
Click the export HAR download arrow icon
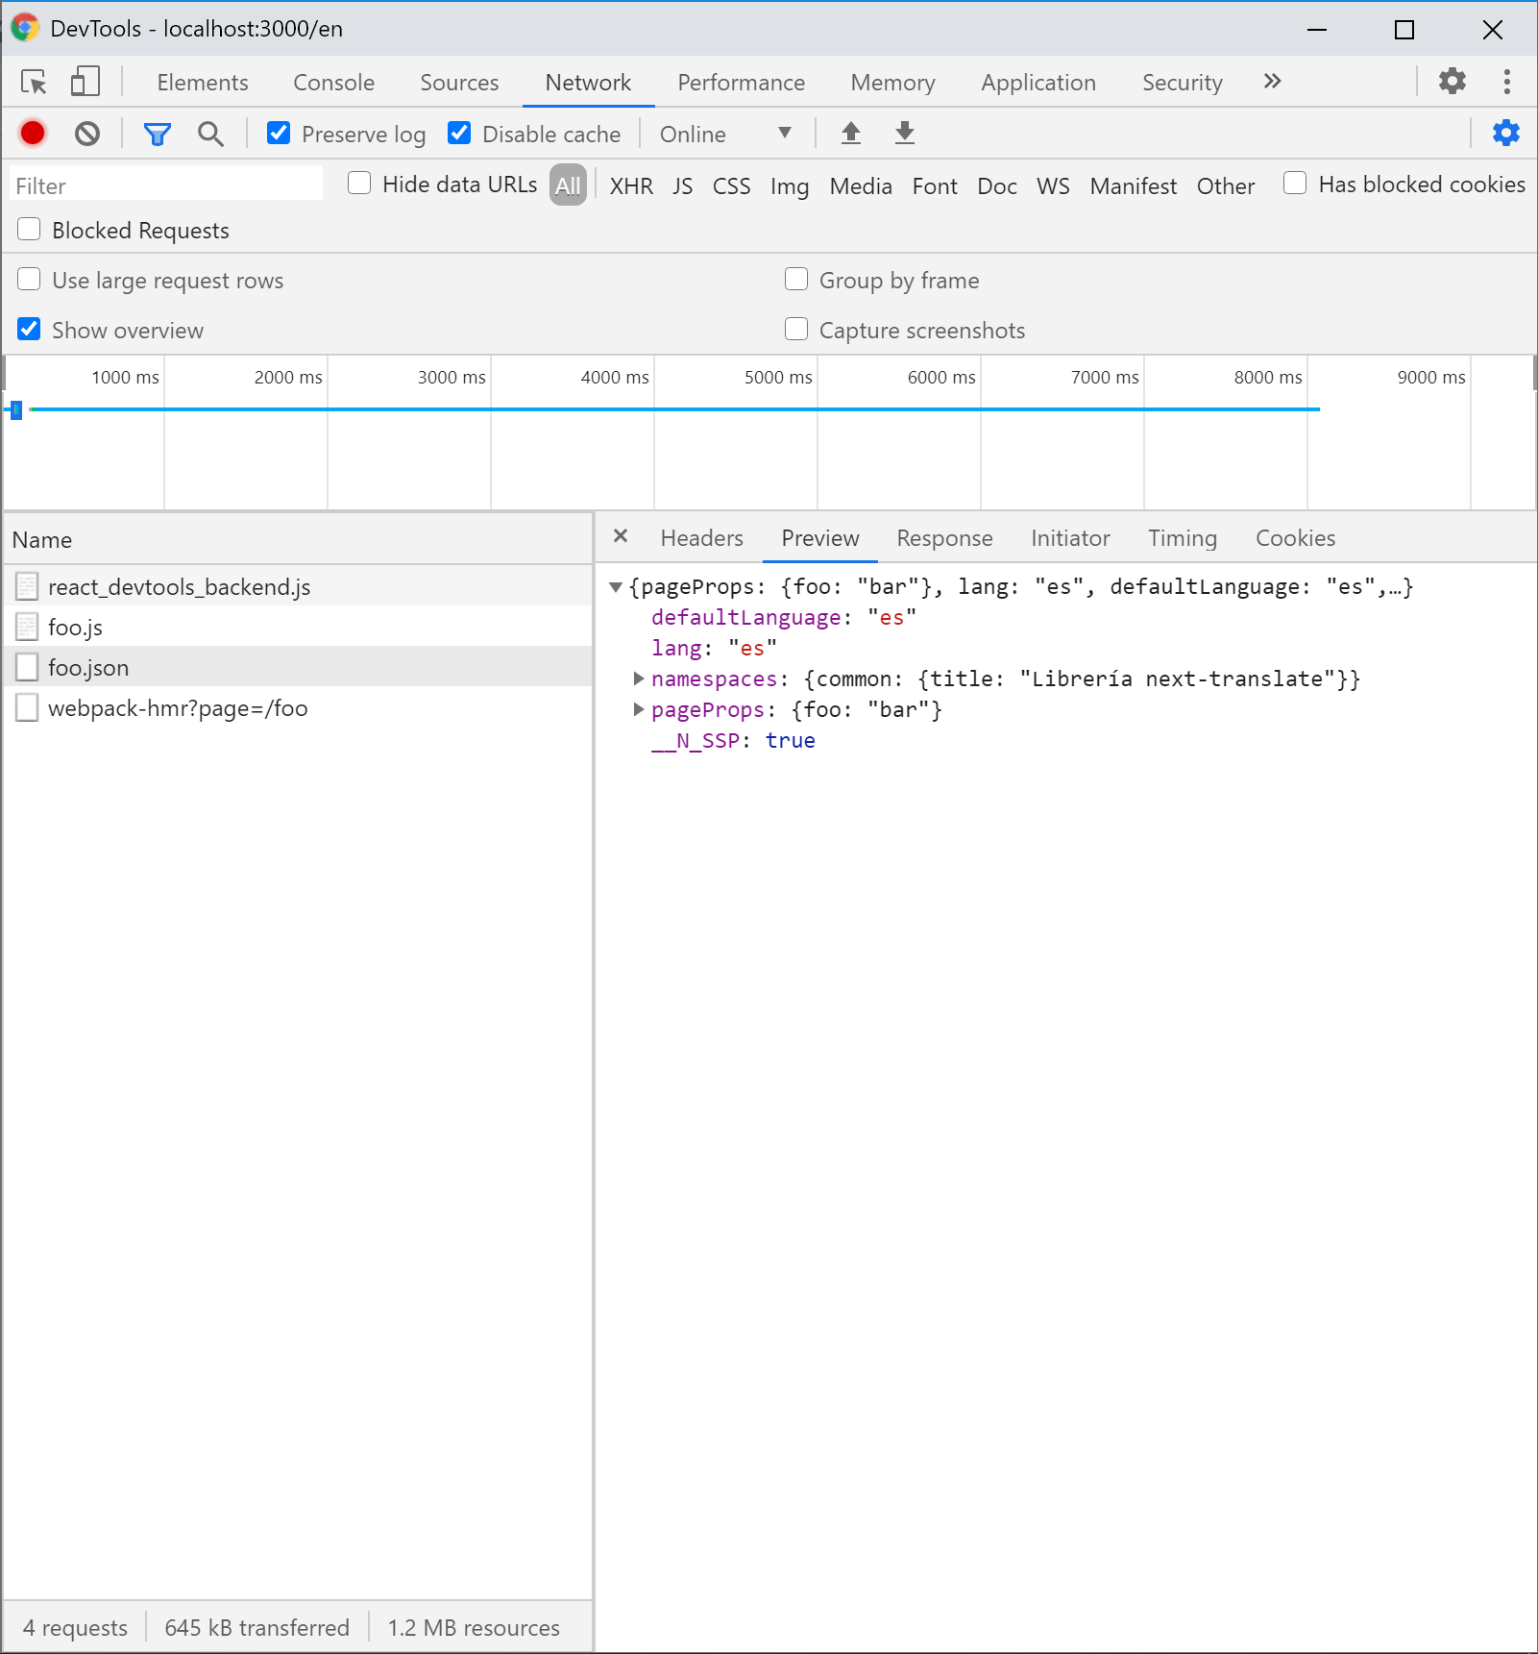click(x=905, y=133)
